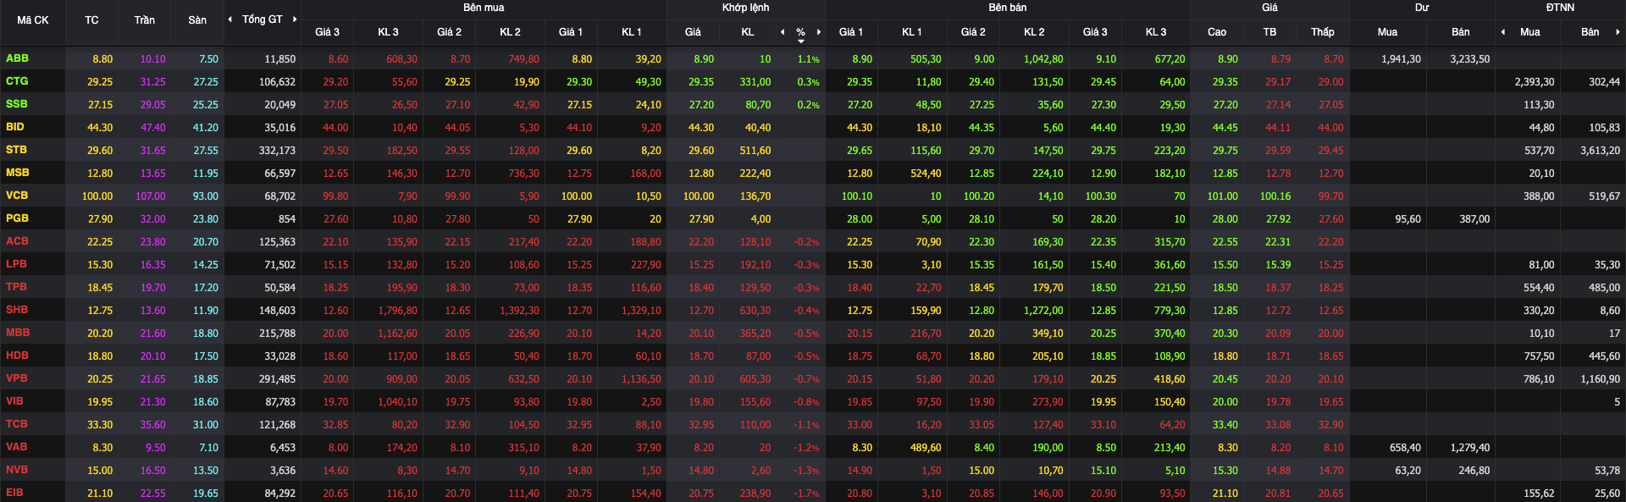Sort by the Mã CK column header
The width and height of the screenshot is (1626, 502).
33,20
